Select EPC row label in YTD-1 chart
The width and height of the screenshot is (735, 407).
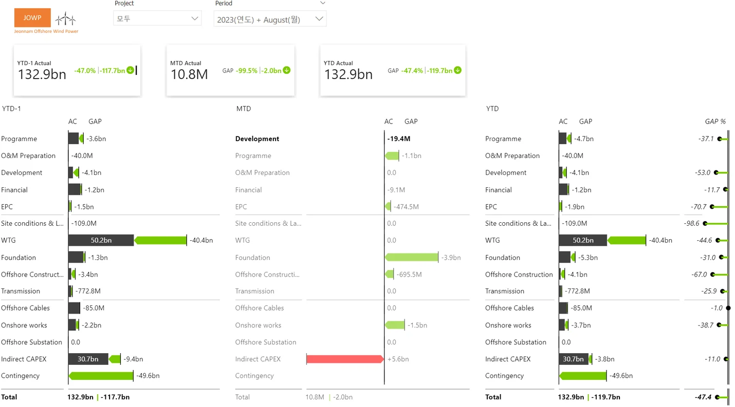tap(7, 207)
